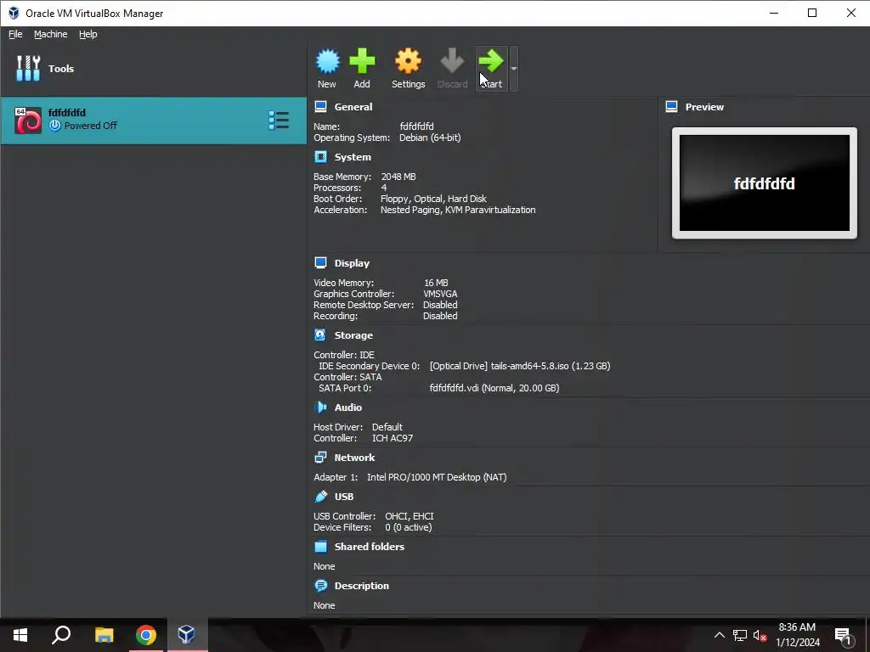Open File Explorer from the taskbar
The width and height of the screenshot is (870, 652).
pos(104,635)
